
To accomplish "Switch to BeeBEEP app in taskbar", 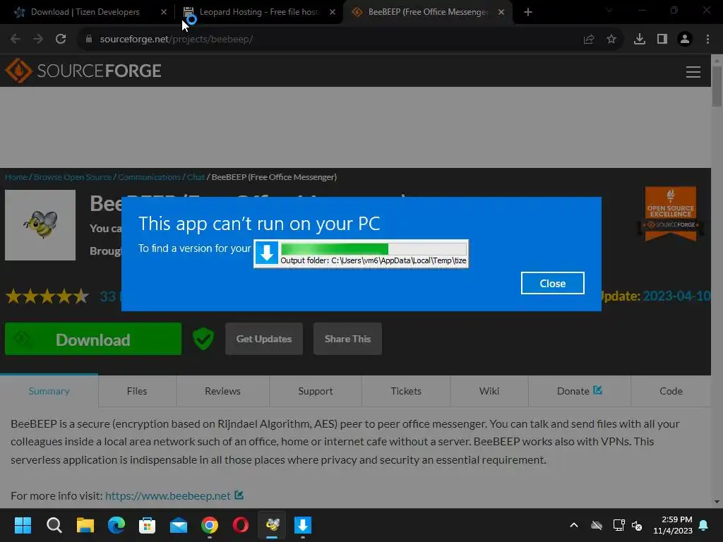I will [272, 525].
